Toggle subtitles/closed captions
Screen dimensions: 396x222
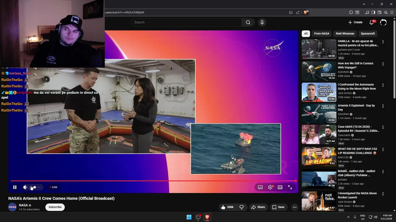[x=260, y=187]
